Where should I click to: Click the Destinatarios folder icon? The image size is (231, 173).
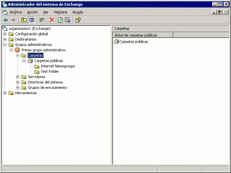click(x=11, y=39)
